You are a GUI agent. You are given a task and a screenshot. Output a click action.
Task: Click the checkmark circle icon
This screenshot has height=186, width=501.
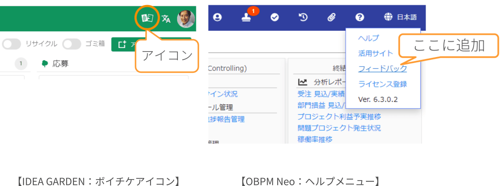tap(274, 17)
